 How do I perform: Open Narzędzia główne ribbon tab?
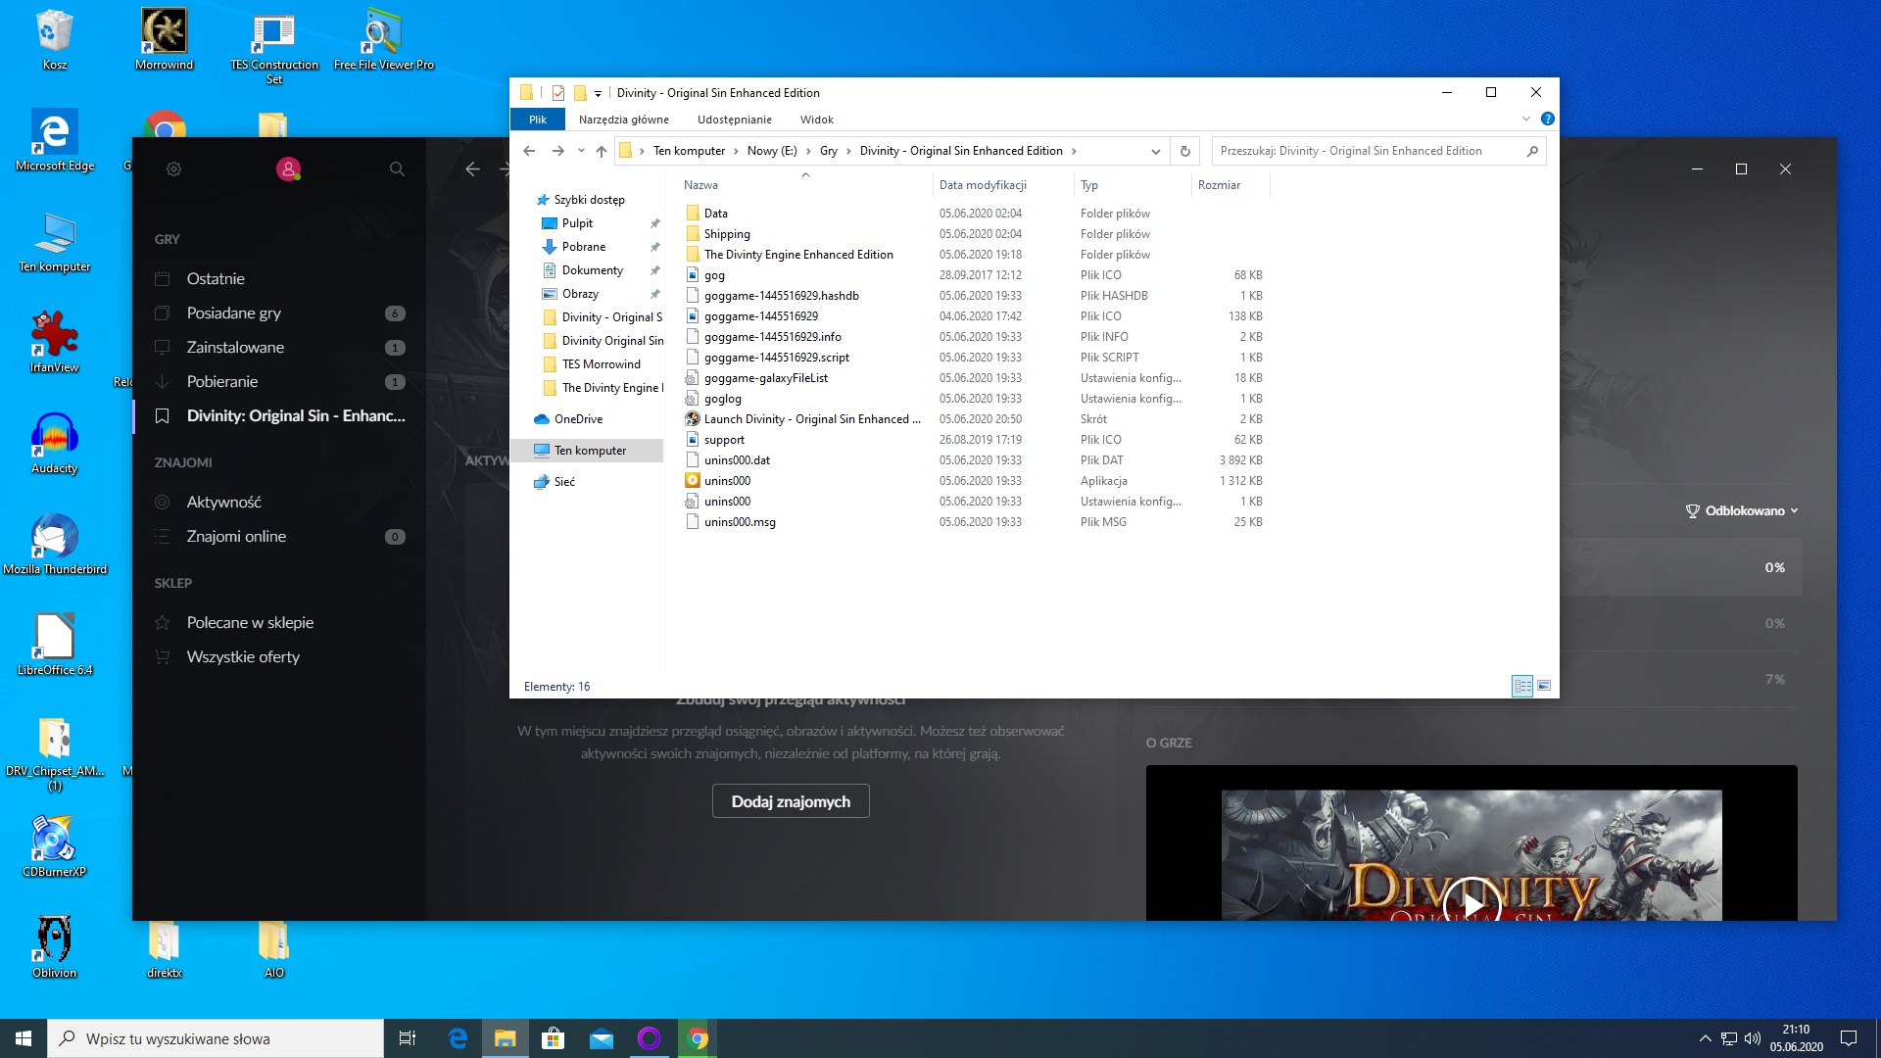(x=623, y=120)
